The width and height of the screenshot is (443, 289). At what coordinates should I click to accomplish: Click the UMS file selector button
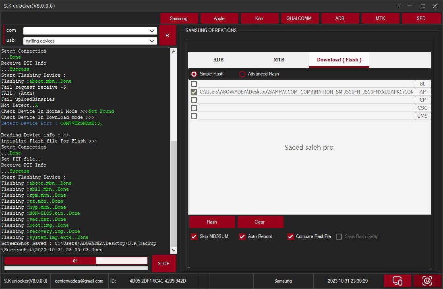point(422,116)
